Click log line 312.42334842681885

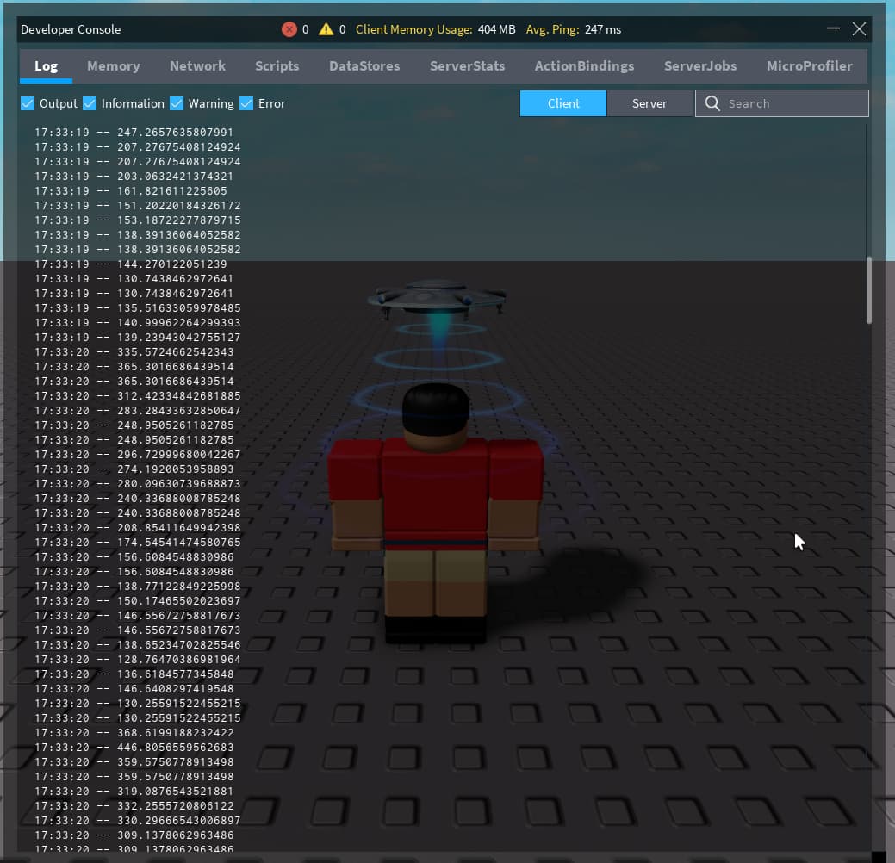(138, 396)
